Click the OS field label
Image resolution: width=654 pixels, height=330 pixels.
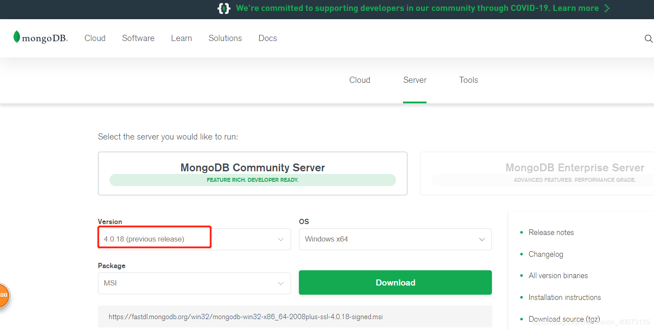tap(304, 221)
